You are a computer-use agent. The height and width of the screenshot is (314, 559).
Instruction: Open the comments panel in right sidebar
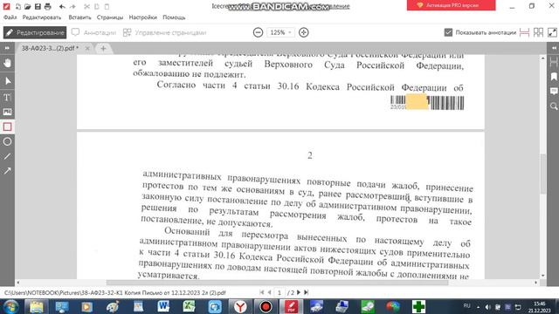pos(554,92)
